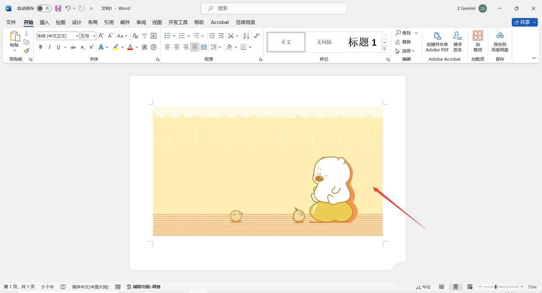Screen dimensions: 542x293
Task: Select the clear all formatting icon
Action: [x=135, y=36]
